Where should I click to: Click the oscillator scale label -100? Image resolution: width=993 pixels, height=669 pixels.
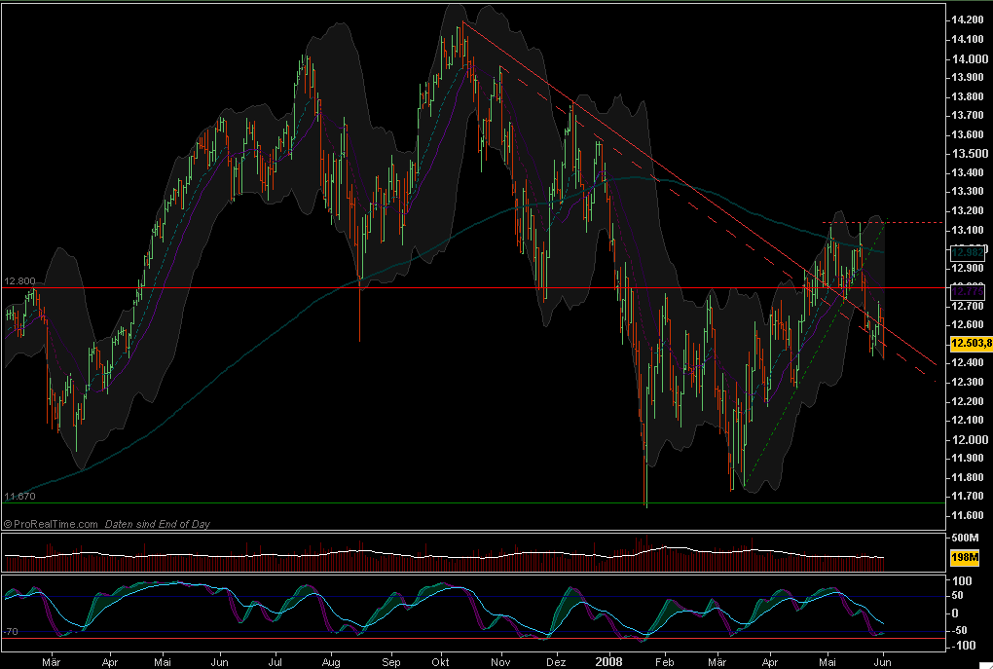[x=963, y=647]
